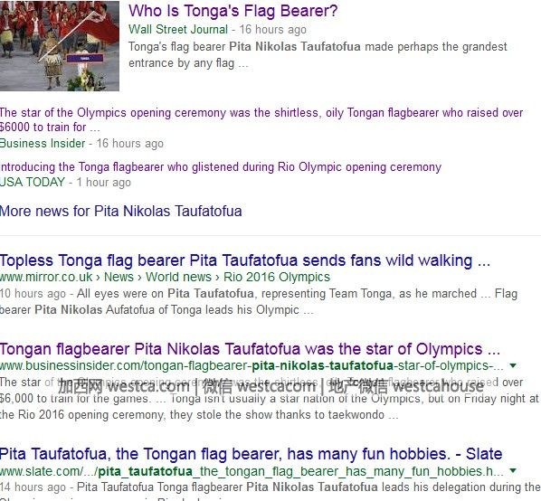
Task: Open Slate result about fun hobbies
Action: 251,454
